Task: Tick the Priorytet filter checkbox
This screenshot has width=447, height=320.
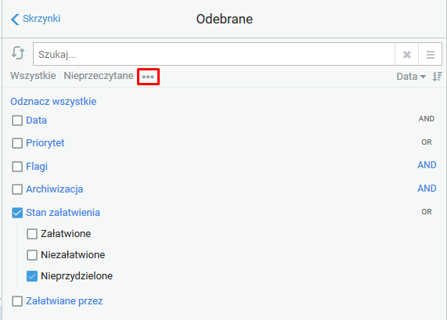Action: click(17, 143)
